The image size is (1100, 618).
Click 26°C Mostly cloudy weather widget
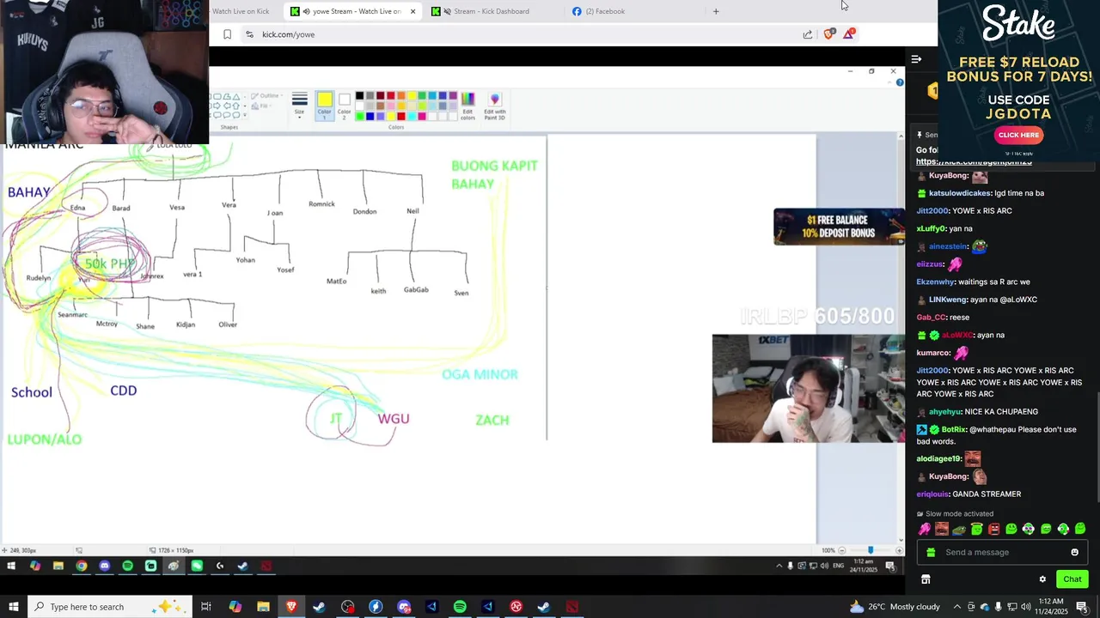(895, 607)
